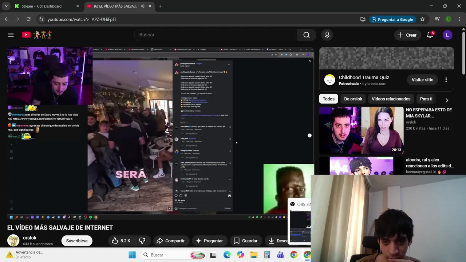466x262 pixels.
Task: Open the Windows Start menu
Action: [132, 255]
